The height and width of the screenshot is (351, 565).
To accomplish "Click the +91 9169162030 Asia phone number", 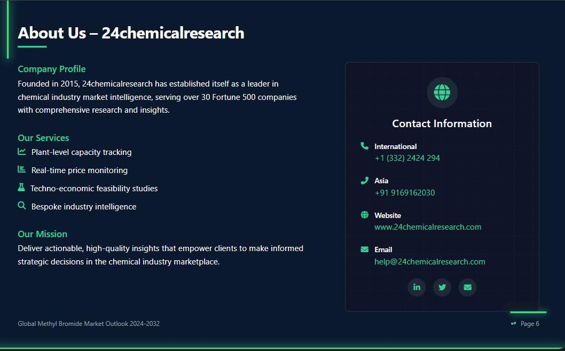I will pyautogui.click(x=405, y=193).
